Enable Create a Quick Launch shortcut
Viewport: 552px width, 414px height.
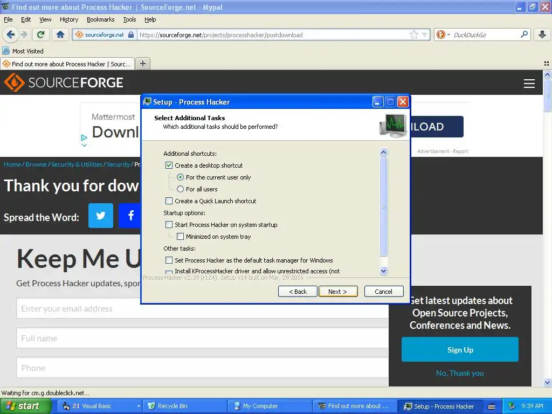[x=169, y=201]
